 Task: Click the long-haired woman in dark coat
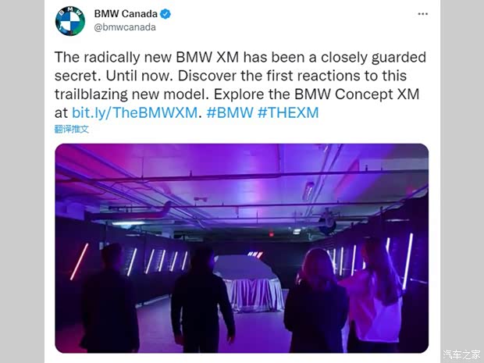click(316, 304)
